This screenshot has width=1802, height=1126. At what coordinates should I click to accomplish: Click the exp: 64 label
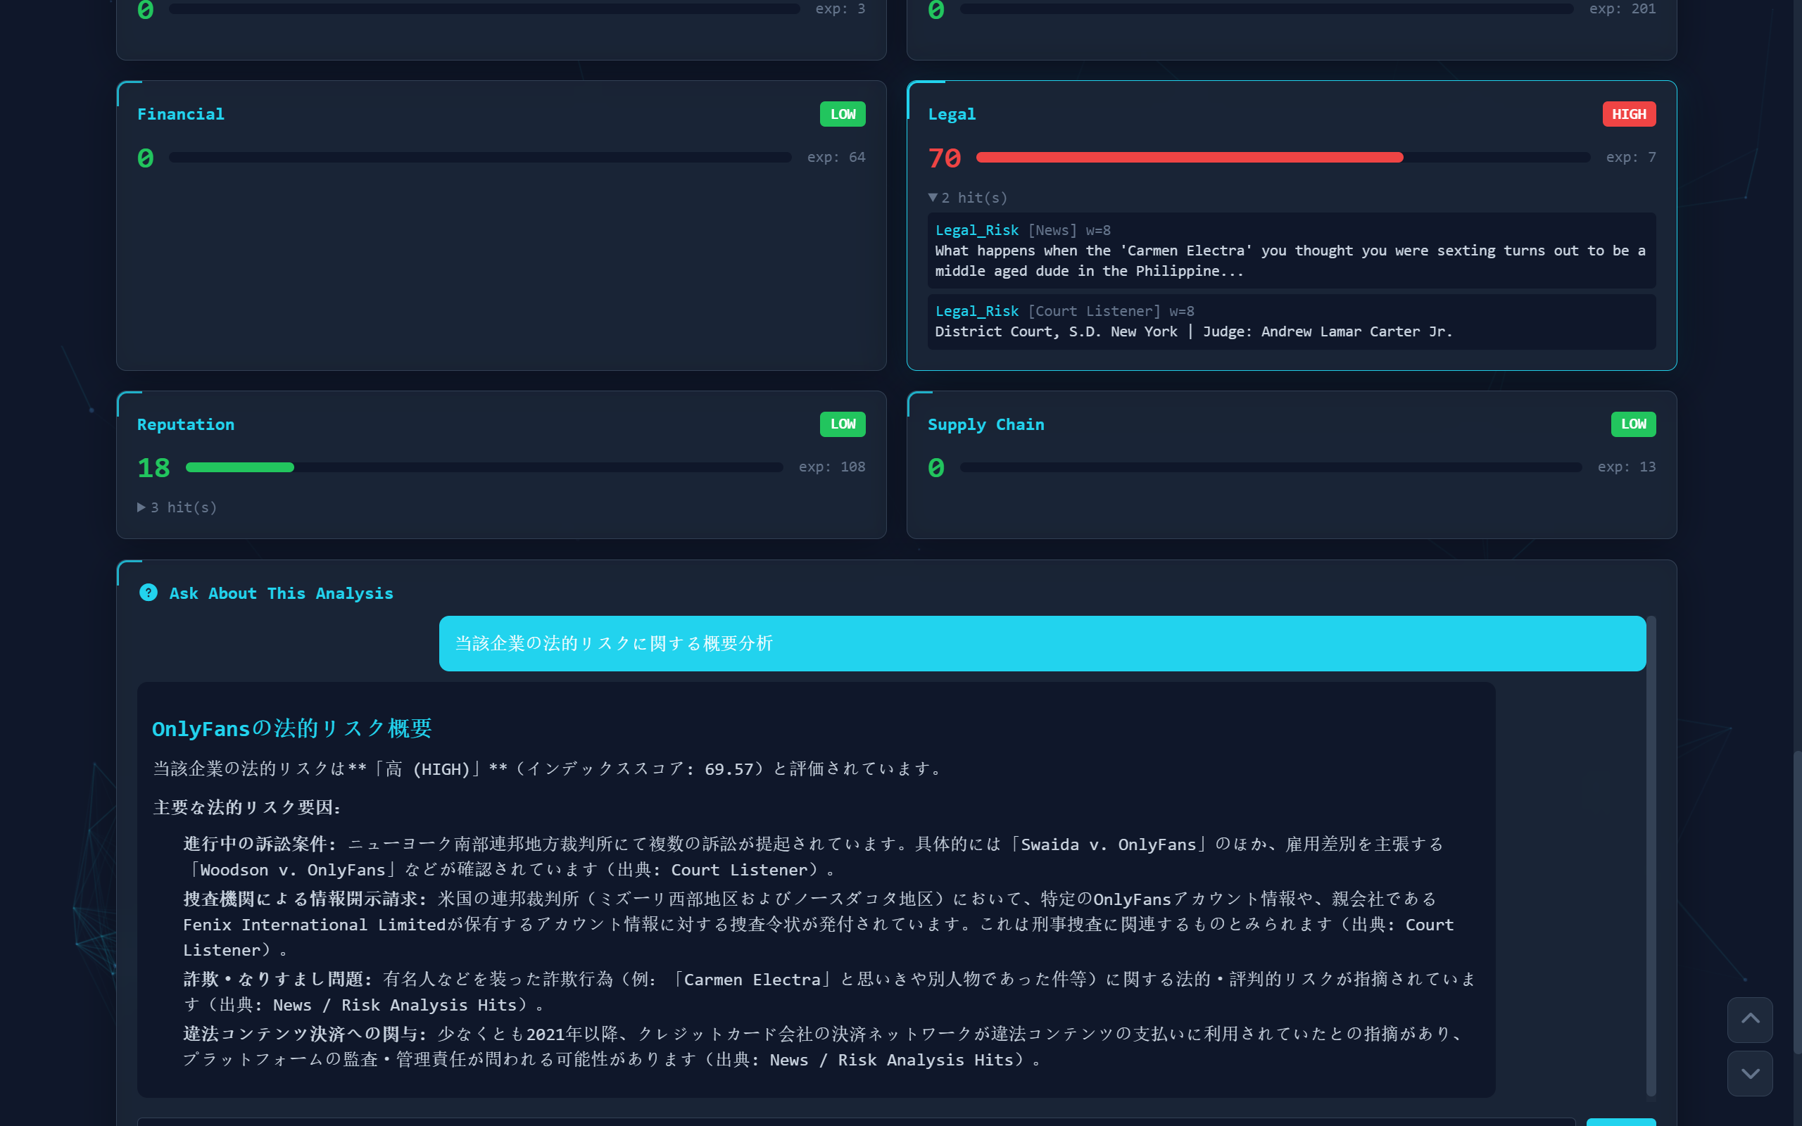[x=836, y=157]
